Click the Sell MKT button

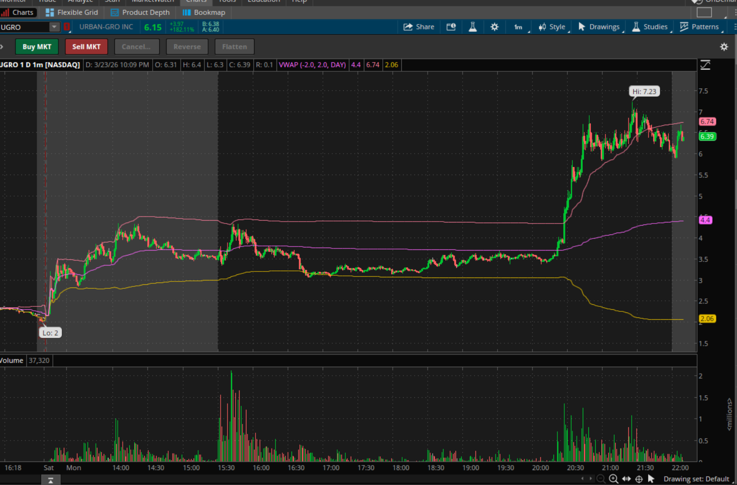86,47
